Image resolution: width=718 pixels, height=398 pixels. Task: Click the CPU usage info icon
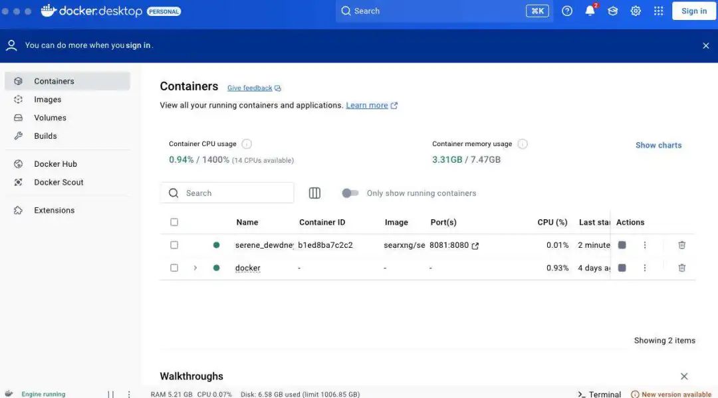coord(247,144)
